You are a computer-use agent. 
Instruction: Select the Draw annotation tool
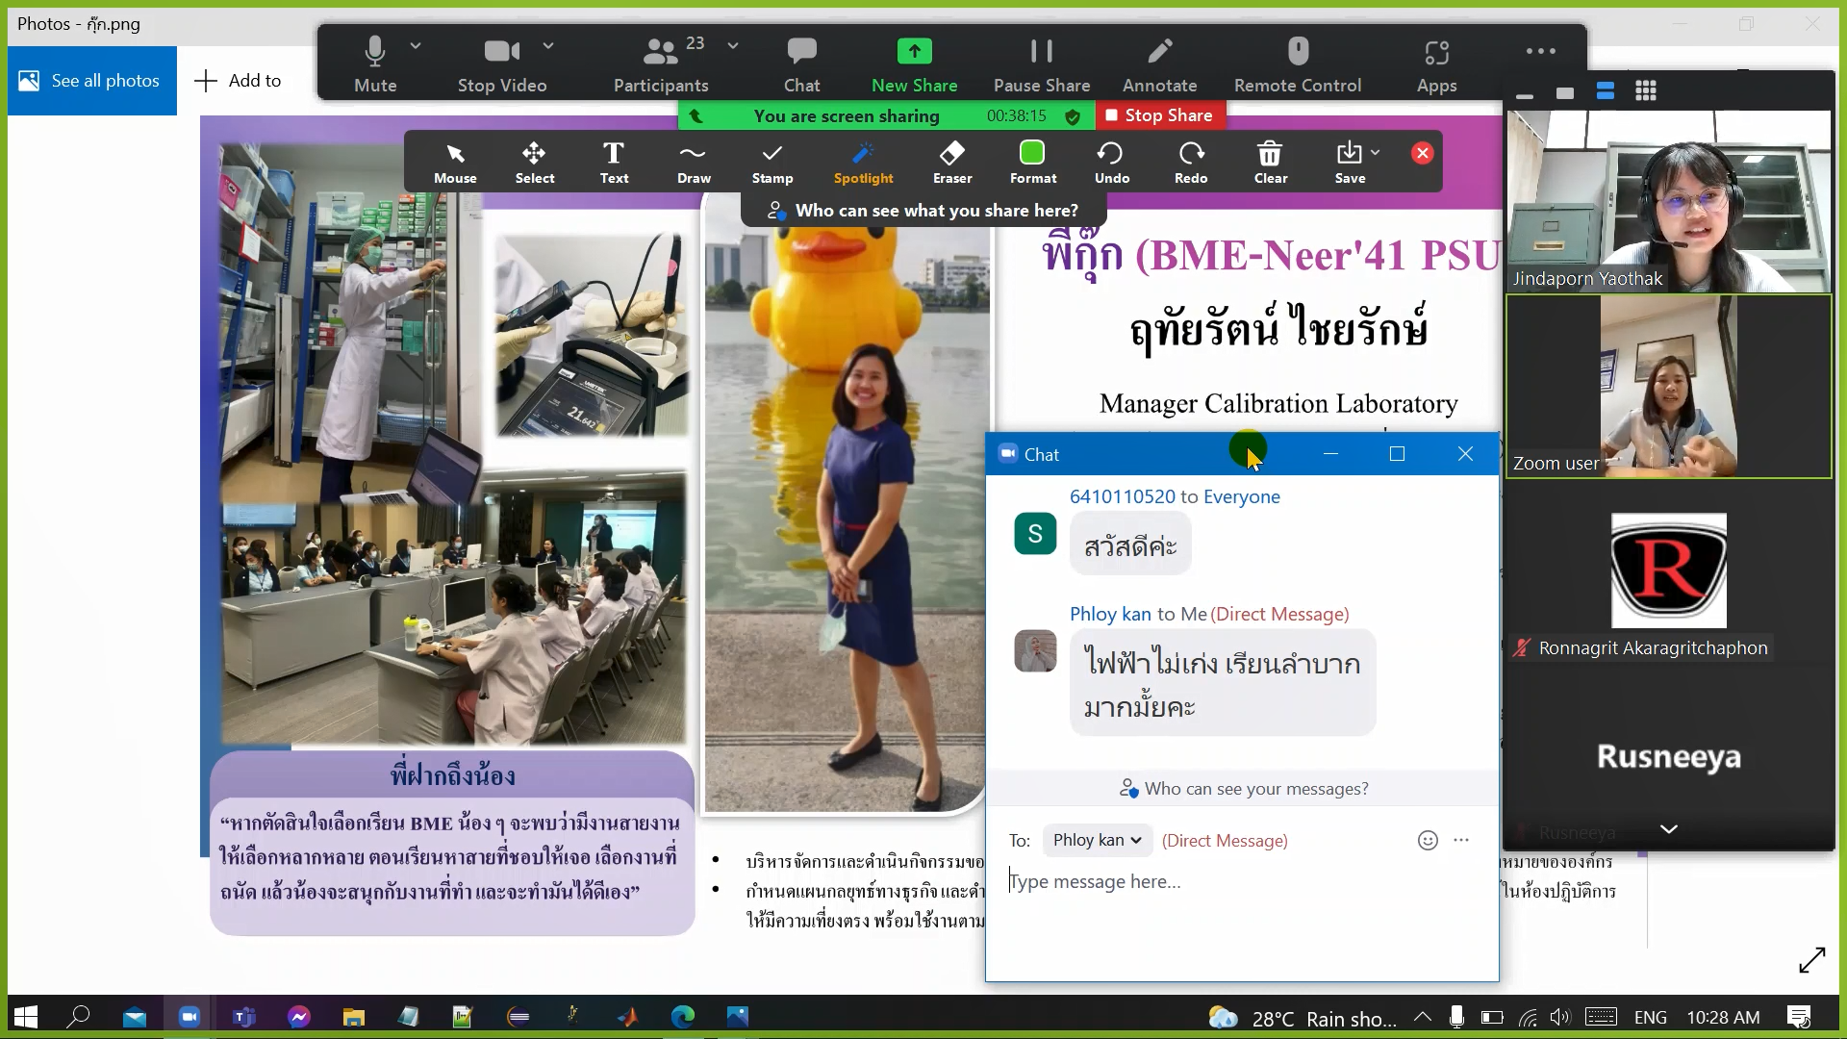pos(694,162)
